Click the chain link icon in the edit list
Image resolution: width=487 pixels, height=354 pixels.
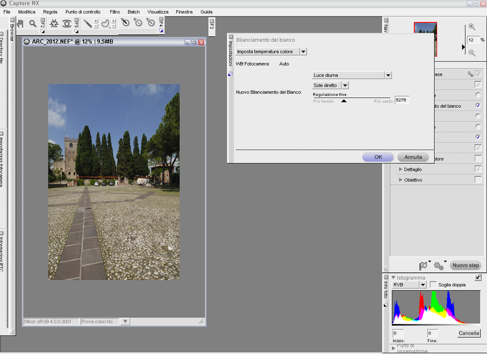coord(470,74)
